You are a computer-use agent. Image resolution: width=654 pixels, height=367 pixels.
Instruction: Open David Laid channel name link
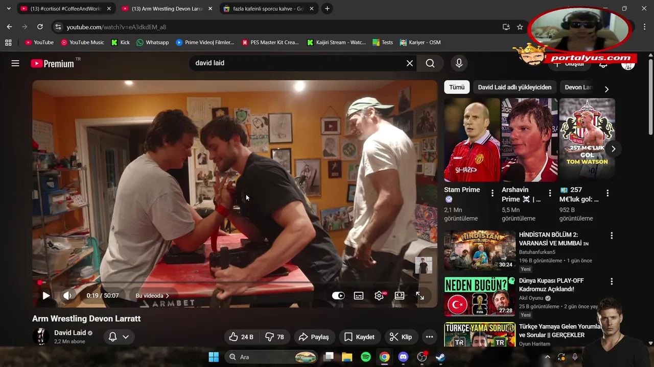point(70,333)
